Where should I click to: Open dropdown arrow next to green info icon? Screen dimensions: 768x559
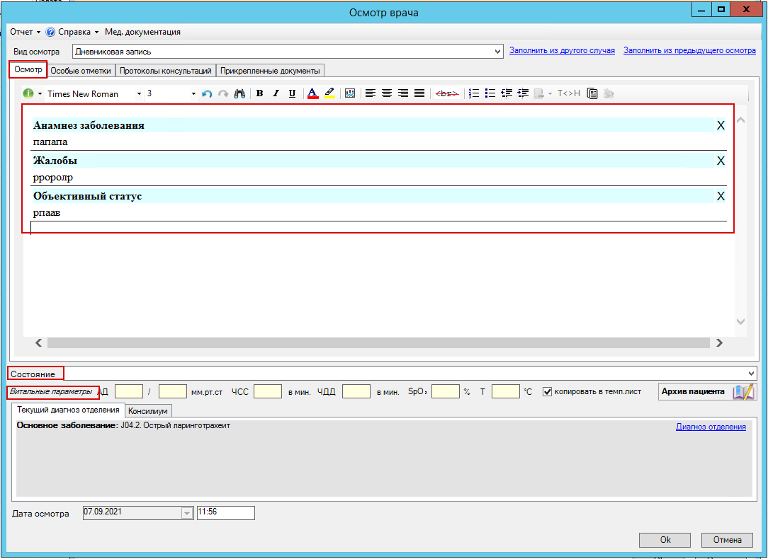coord(40,94)
